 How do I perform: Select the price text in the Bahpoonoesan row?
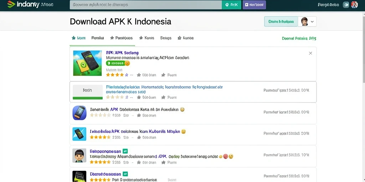pos(286,155)
